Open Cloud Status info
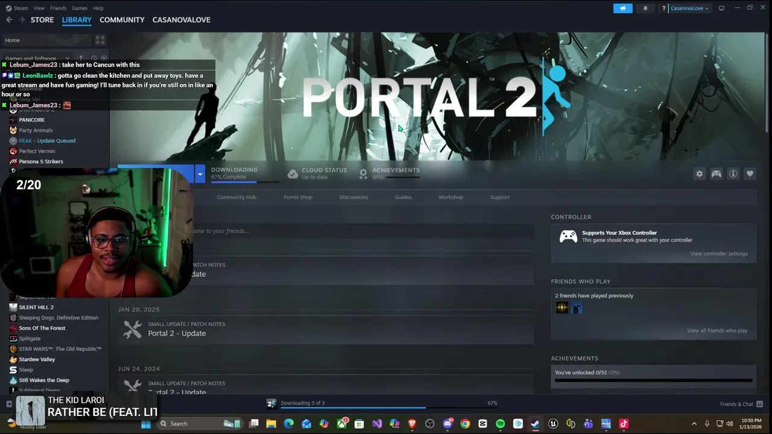This screenshot has height=434, width=772. tap(317, 174)
